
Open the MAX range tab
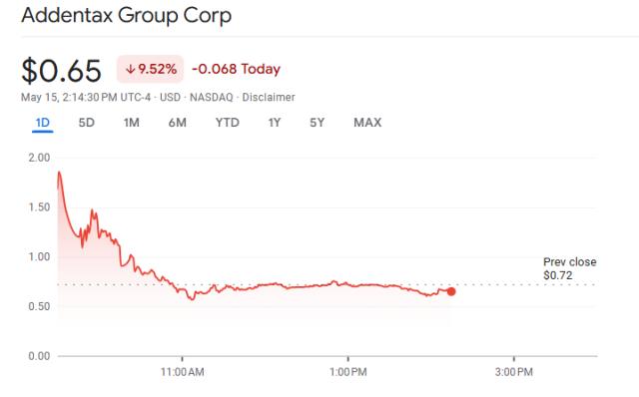367,123
